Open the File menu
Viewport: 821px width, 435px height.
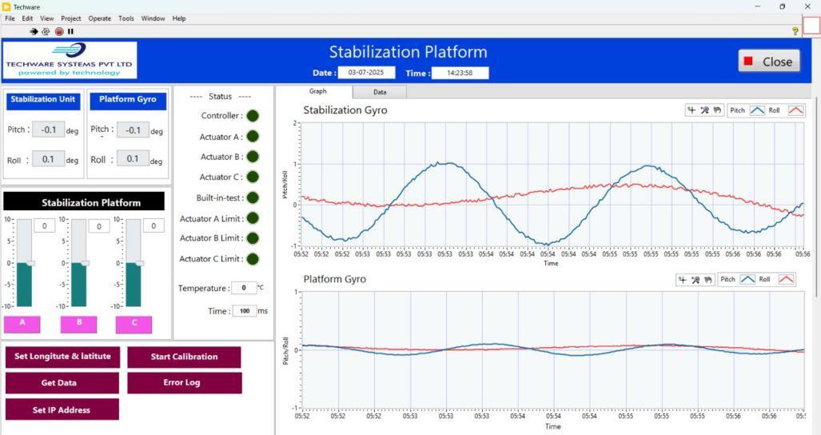tap(10, 18)
